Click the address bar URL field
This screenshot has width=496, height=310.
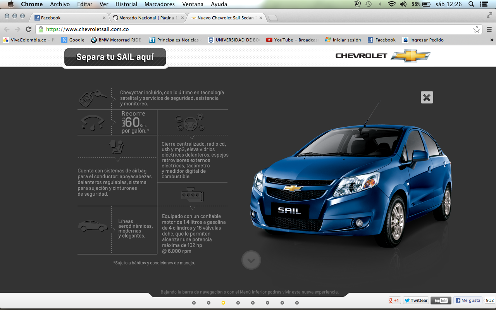pyautogui.click(x=259, y=29)
